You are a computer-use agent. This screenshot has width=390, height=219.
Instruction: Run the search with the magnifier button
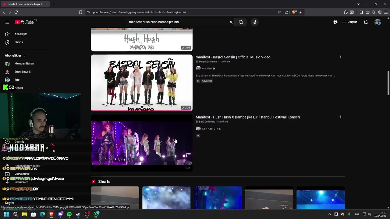click(x=241, y=22)
